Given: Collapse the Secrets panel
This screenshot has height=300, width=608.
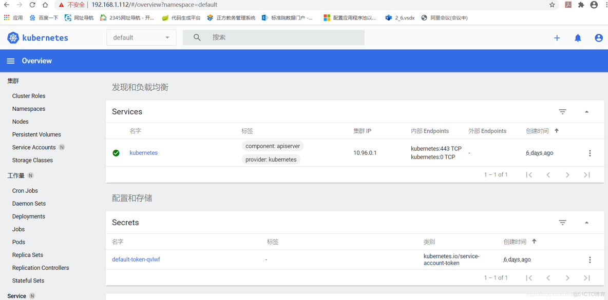Looking at the screenshot, I should pos(586,222).
